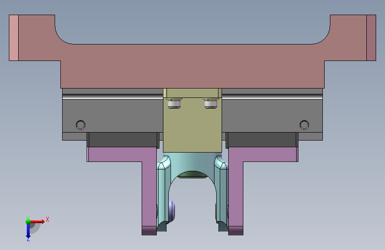Image resolution: width=385 pixels, height=250 pixels.
Task: Select the right gray guide rail block
Action: tap(272, 116)
